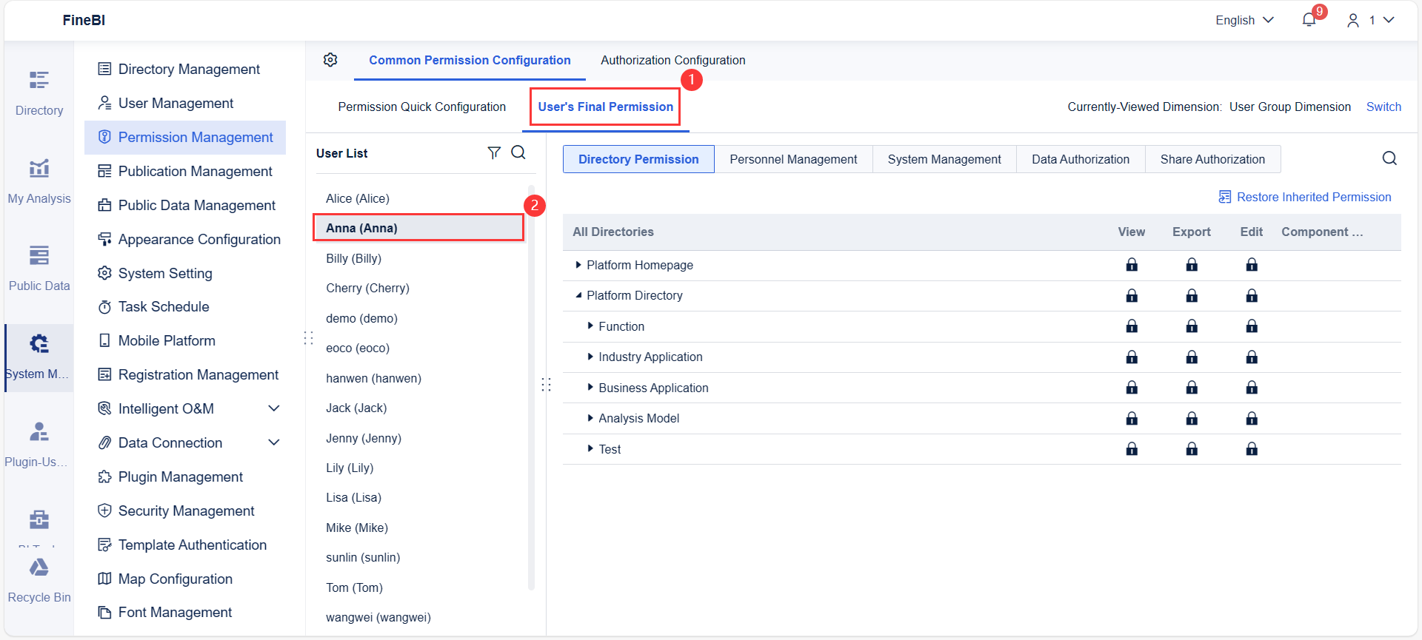The height and width of the screenshot is (640, 1422).
Task: Collapse the Platform Directory tree node
Action: 578,295
